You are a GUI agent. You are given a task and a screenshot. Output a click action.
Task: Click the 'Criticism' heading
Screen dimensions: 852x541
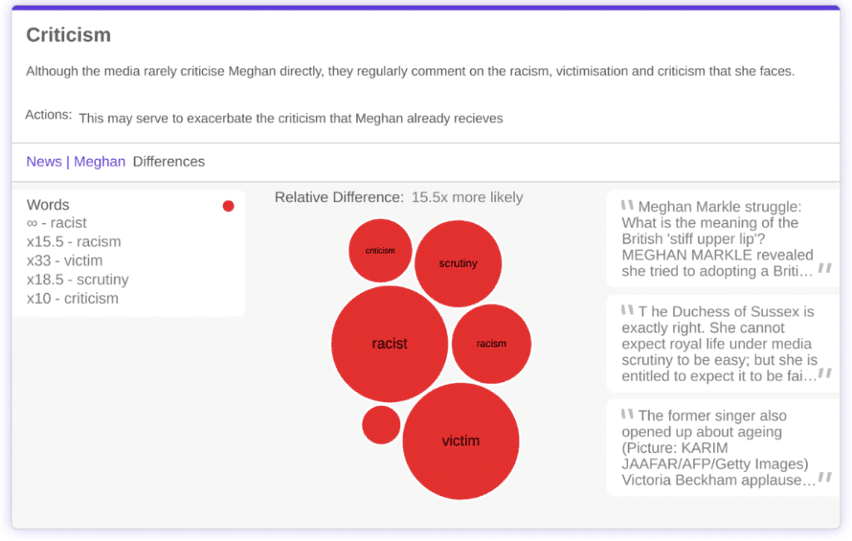coord(68,35)
